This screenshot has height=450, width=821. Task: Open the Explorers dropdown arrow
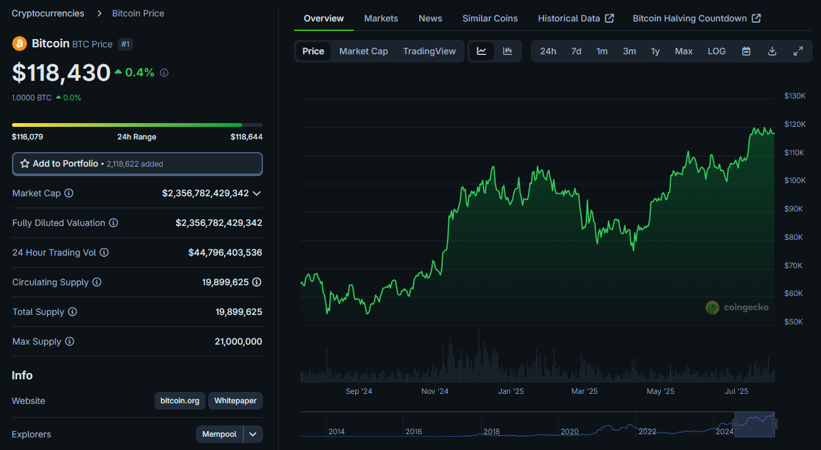[253, 434]
